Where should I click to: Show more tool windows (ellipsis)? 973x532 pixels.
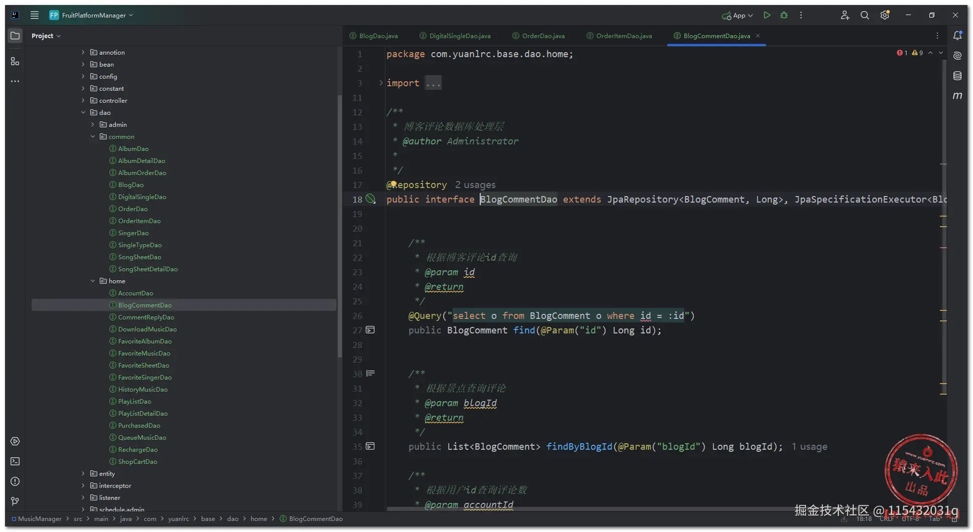click(15, 81)
